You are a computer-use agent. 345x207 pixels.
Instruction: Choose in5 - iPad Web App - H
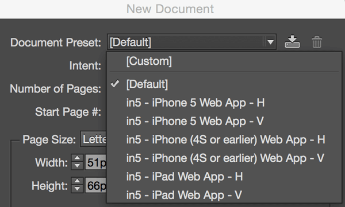pos(224,177)
